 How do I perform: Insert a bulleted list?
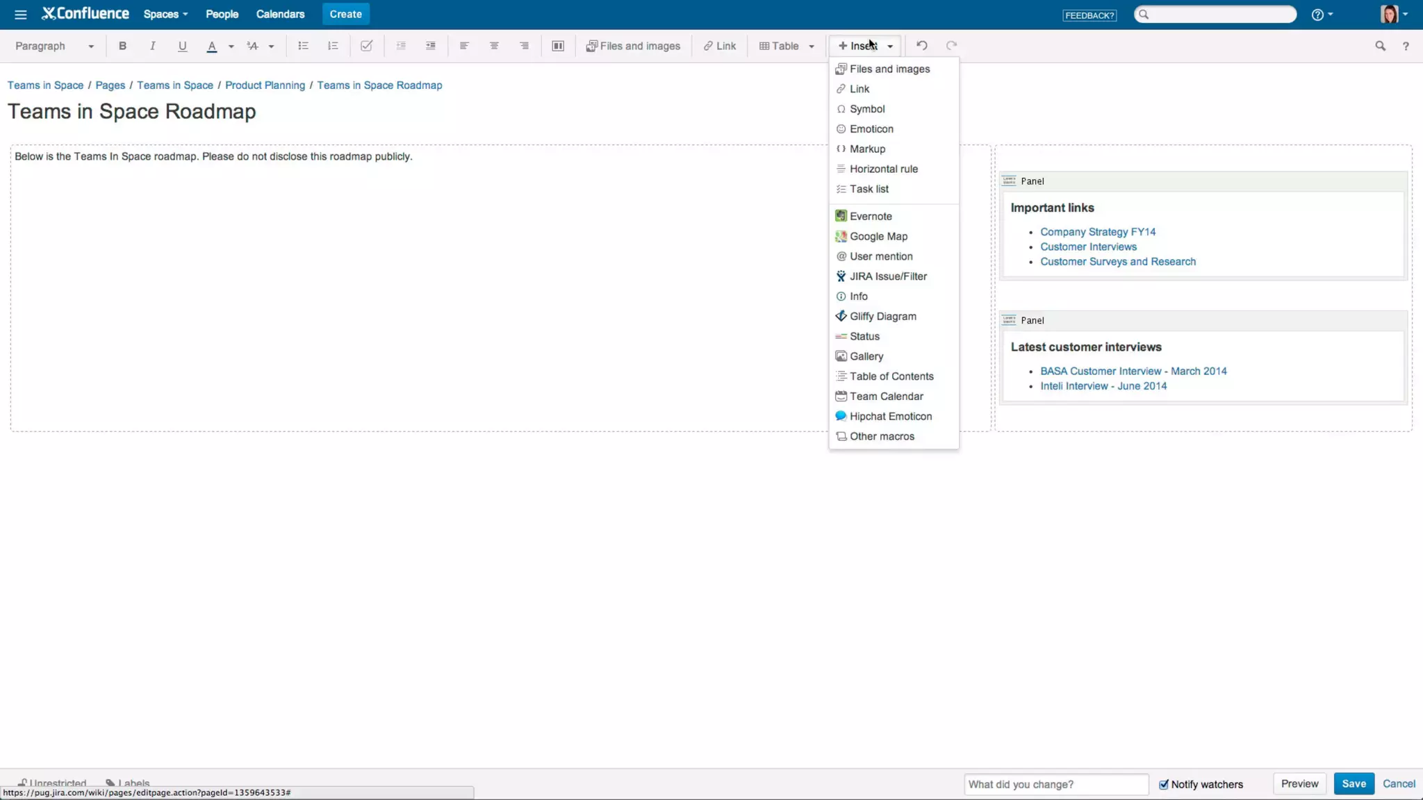[x=303, y=46]
